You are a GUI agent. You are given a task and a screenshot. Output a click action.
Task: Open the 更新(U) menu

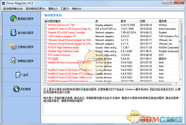tap(53, 9)
